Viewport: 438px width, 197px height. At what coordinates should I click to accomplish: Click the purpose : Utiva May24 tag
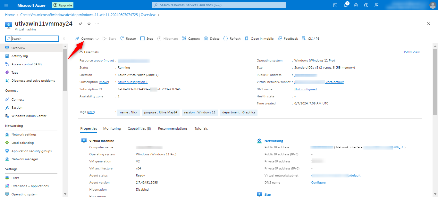[161, 112]
